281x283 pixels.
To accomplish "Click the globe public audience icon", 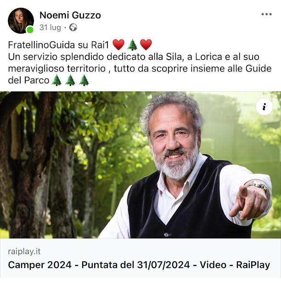I will pyautogui.click(x=73, y=28).
